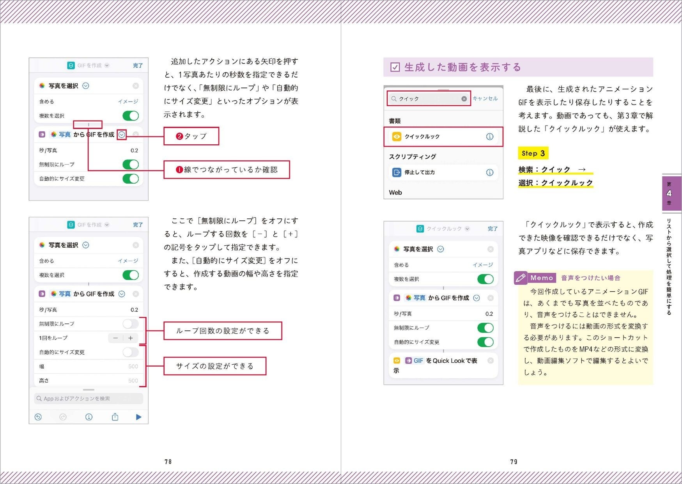This screenshot has height=484, width=682.
Task: Tap the yellow eye icon of クイックルック
Action: pyautogui.click(x=397, y=137)
